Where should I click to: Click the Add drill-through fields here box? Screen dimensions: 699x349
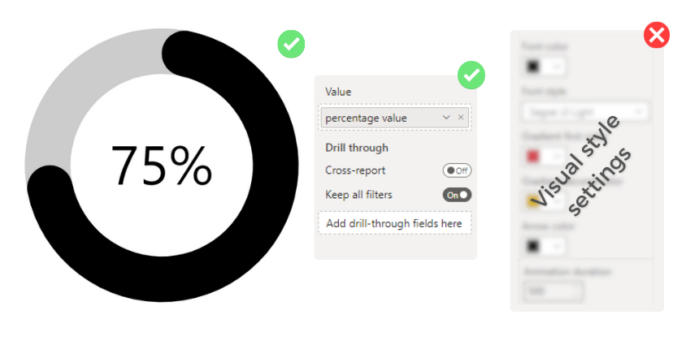tap(394, 223)
